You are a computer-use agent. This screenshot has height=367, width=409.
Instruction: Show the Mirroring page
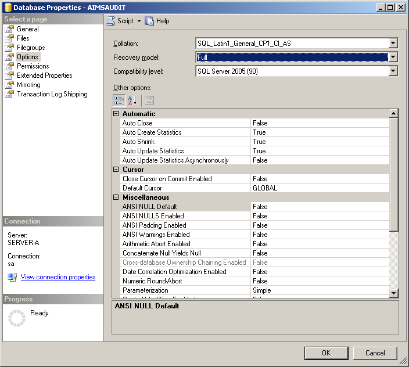(x=28, y=85)
